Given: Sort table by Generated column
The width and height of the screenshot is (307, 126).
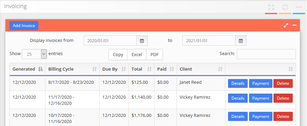Looking at the screenshot, I should tap(27, 69).
